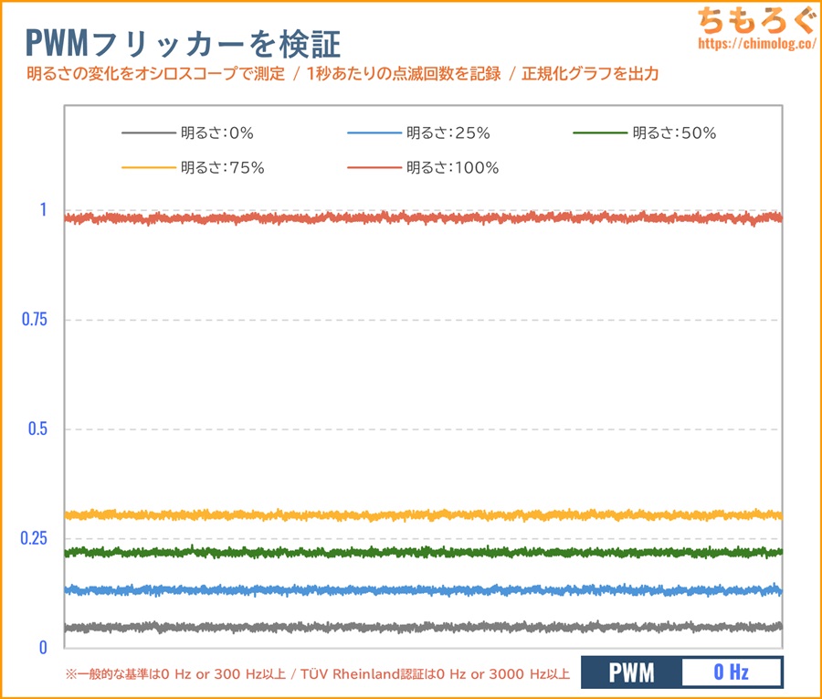Click the TÜV Rheinland footnote text

tap(318, 674)
